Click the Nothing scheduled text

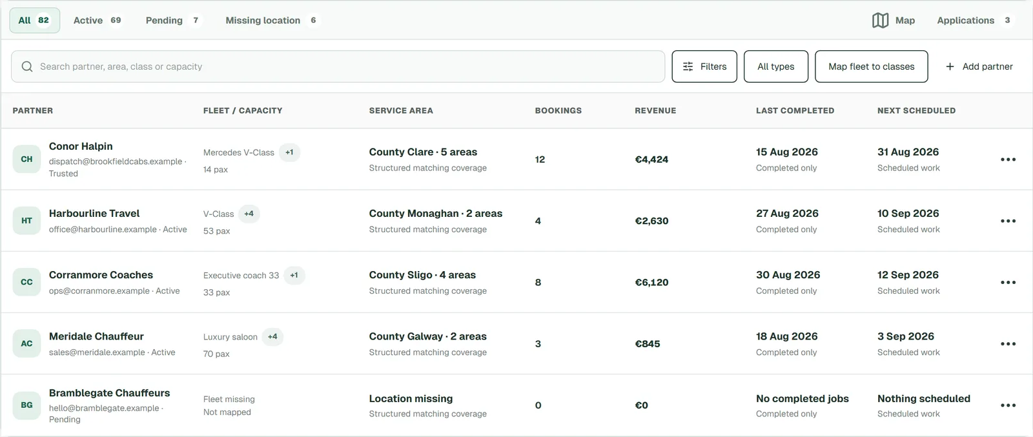coord(924,399)
